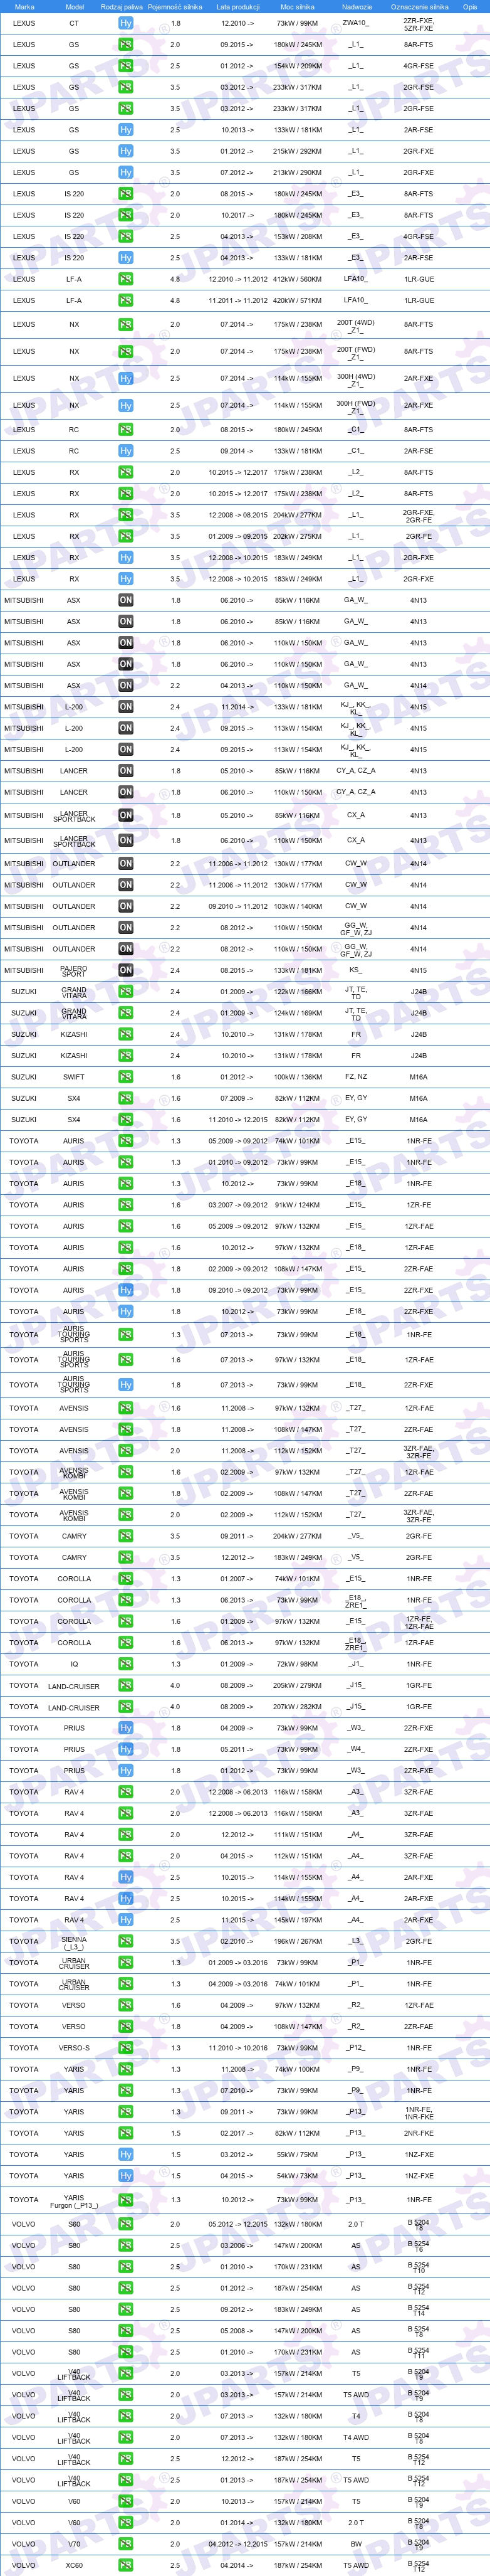Select the 2NR-FKE engine code cell

click(418, 2133)
